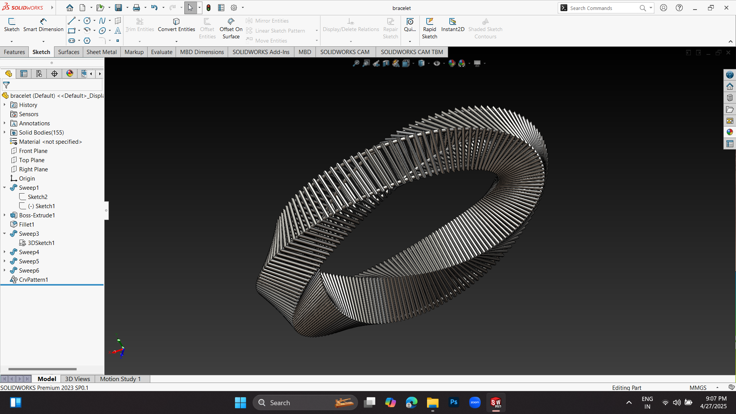Open the DimXpertManager tab icon

(54, 74)
